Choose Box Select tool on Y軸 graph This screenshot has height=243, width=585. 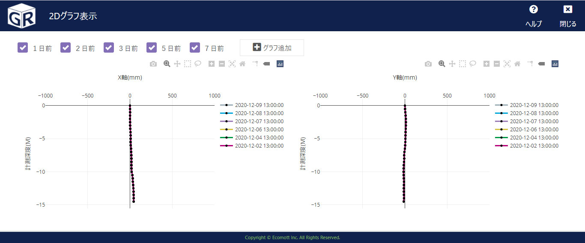pyautogui.click(x=463, y=64)
